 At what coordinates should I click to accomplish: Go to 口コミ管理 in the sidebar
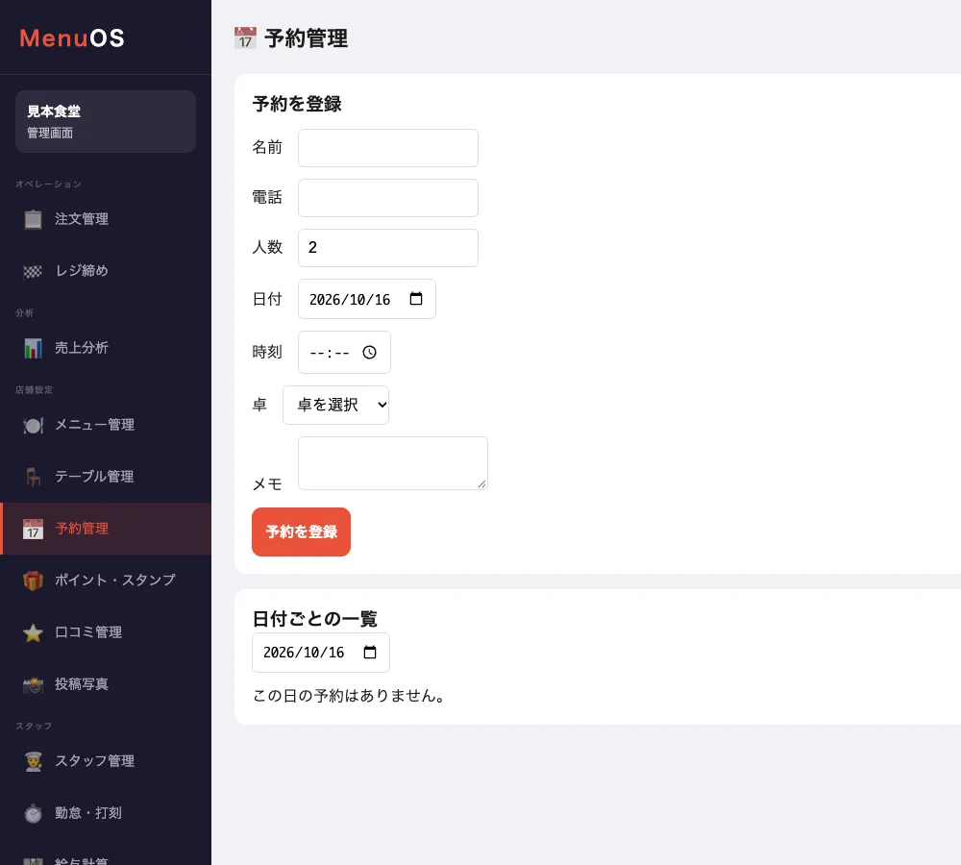pos(106,632)
